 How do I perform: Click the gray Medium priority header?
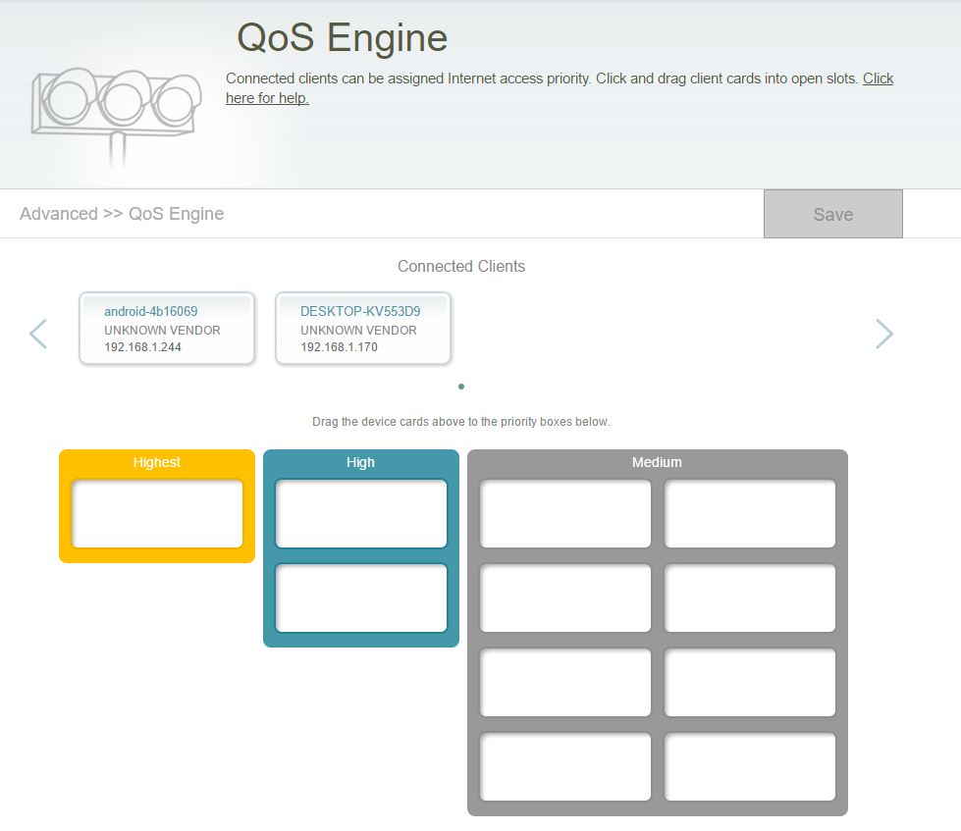[657, 462]
